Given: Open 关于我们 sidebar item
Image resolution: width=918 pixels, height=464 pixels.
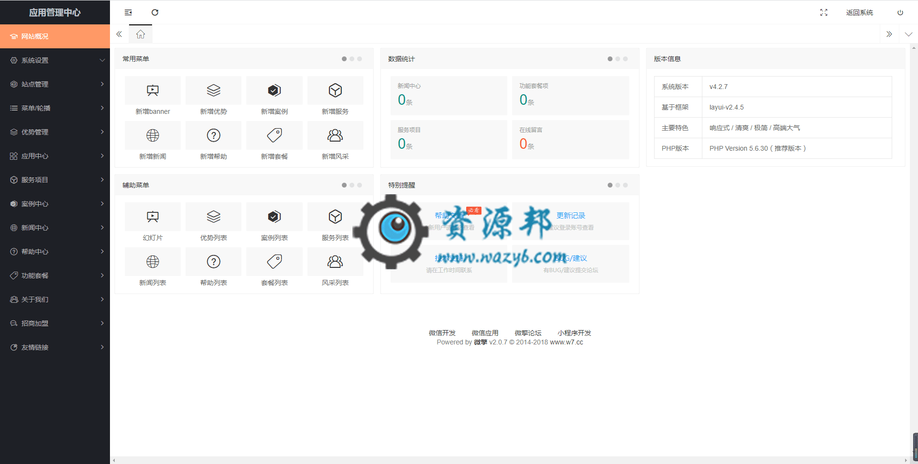Looking at the screenshot, I should [55, 299].
